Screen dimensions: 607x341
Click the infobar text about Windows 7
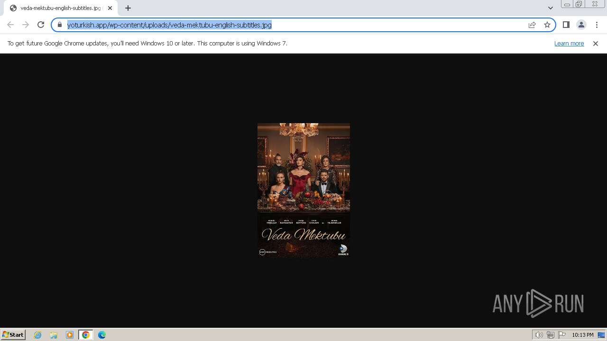click(147, 43)
